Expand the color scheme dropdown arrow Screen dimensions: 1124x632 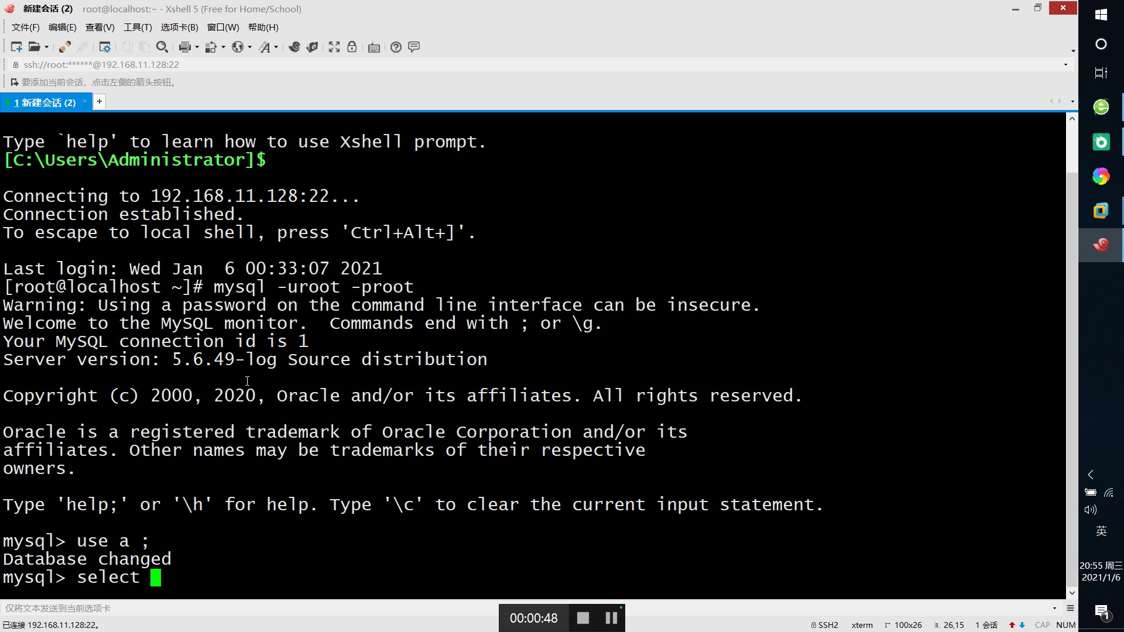(x=223, y=47)
